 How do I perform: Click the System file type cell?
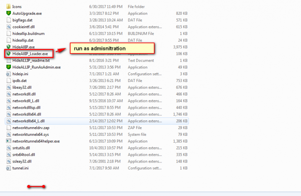pyautogui.click(x=137, y=134)
